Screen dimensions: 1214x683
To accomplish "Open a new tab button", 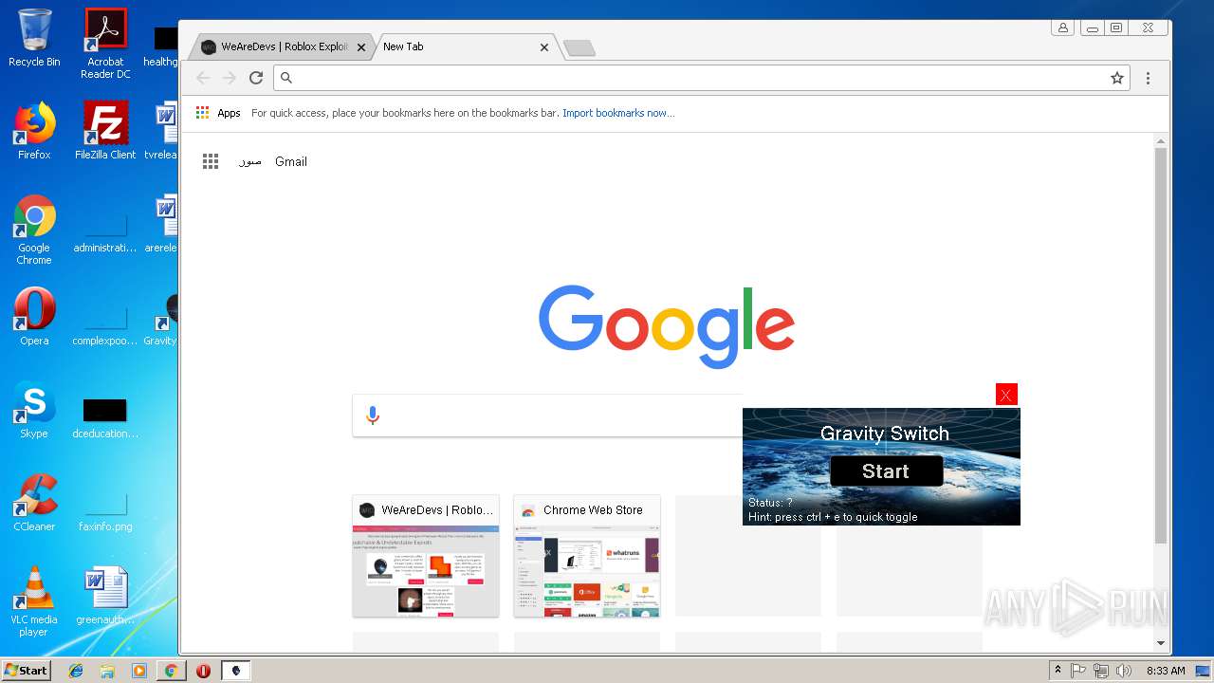I will pos(579,47).
